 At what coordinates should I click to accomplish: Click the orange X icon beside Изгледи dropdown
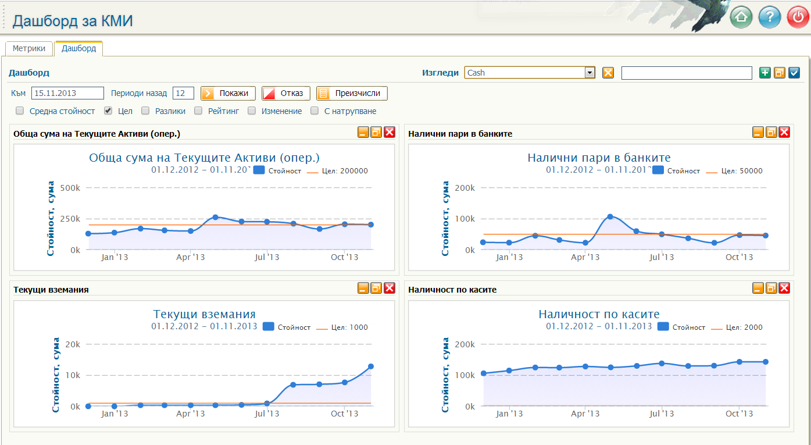coord(608,73)
